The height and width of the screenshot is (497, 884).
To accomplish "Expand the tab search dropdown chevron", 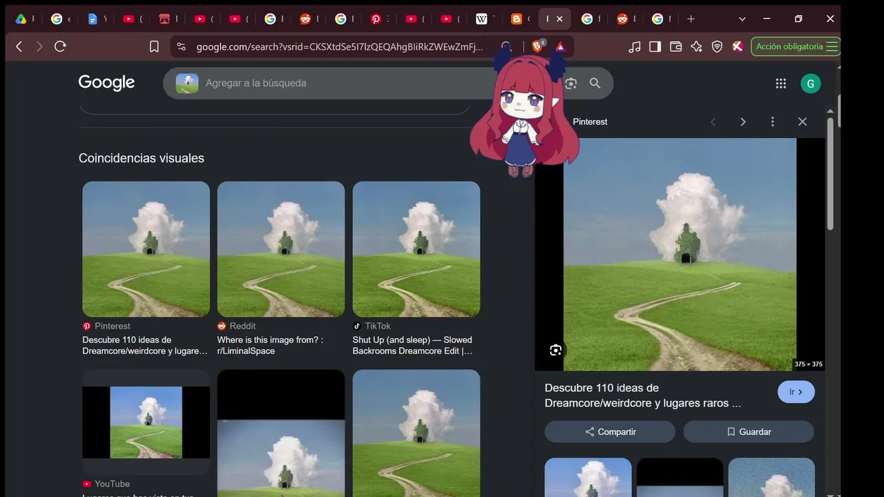I will pos(742,19).
